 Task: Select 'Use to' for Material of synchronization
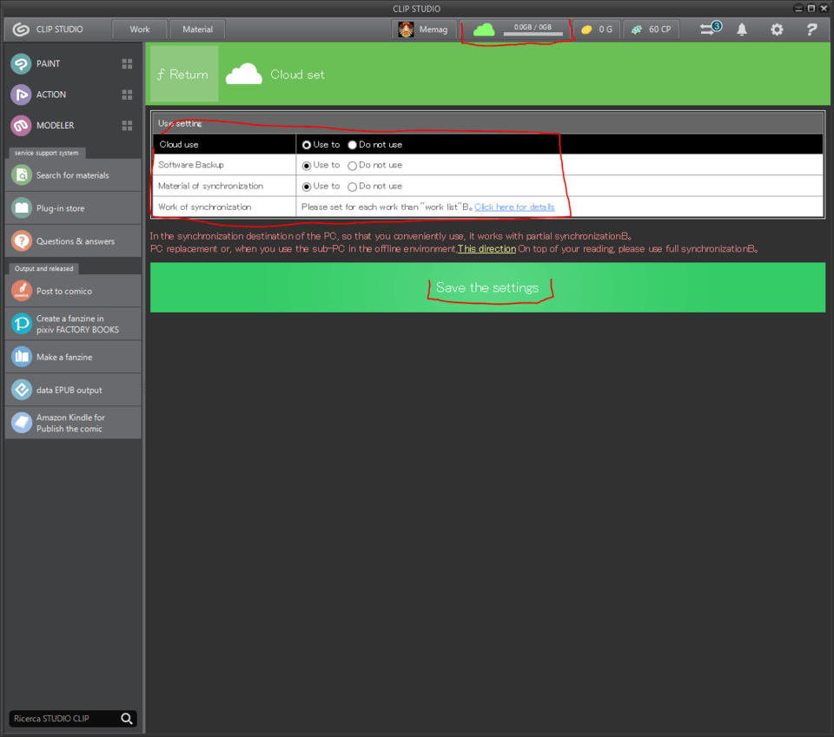[x=307, y=187]
